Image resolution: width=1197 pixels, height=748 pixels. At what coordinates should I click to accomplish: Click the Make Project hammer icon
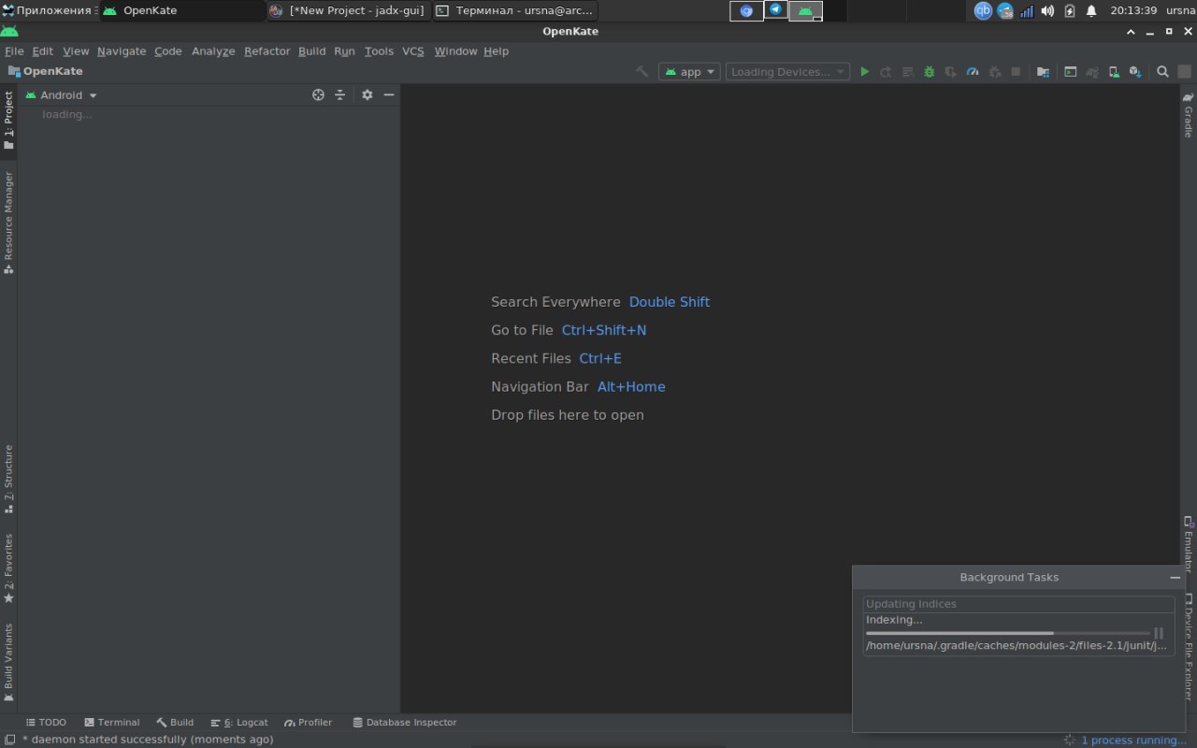(642, 72)
